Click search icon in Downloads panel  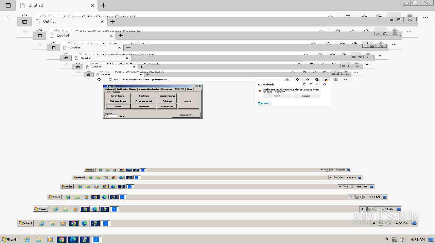[x=311, y=84]
